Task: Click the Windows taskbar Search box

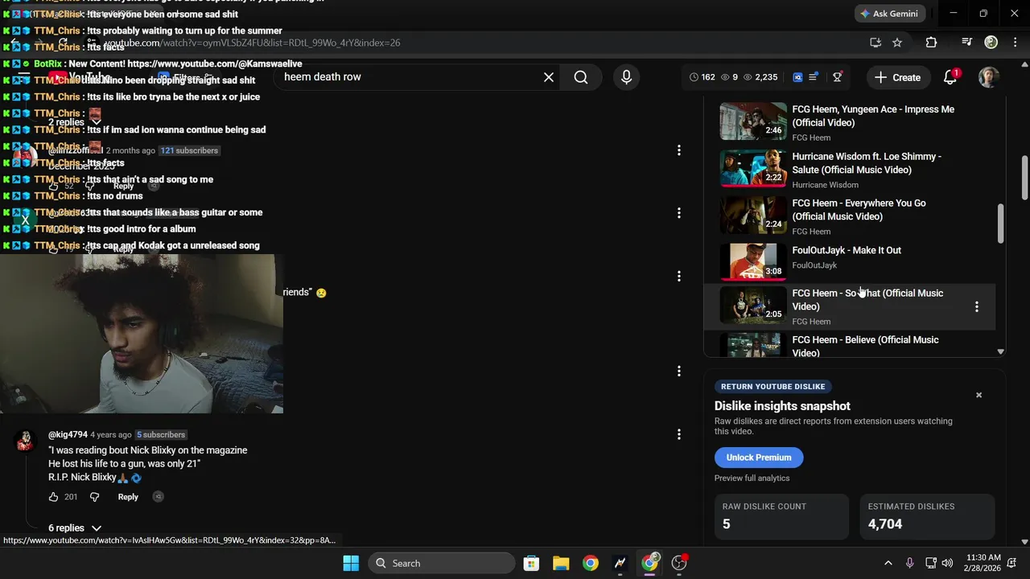Action: pos(441,563)
